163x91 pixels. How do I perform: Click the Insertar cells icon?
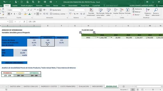pos(116,10)
